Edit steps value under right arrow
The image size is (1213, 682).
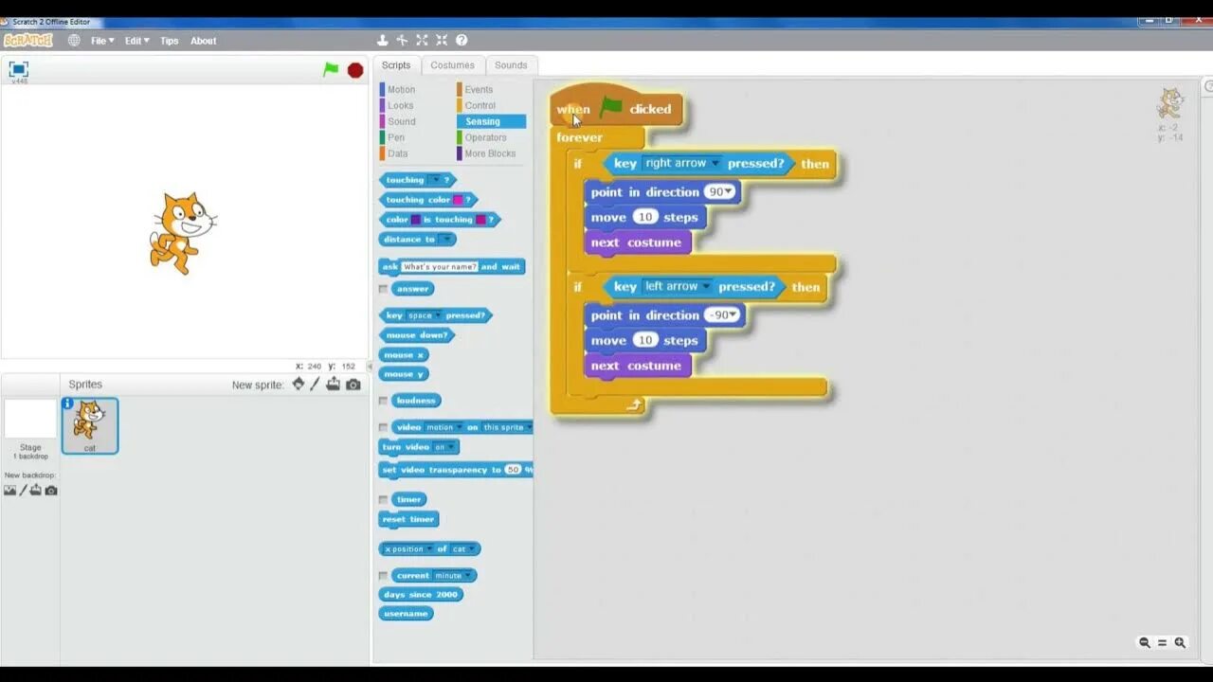click(x=645, y=217)
